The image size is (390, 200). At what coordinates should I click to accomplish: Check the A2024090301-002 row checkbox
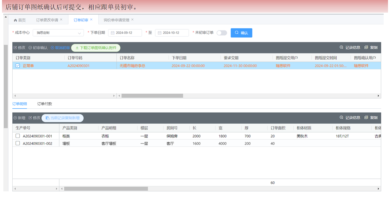pos(18,143)
